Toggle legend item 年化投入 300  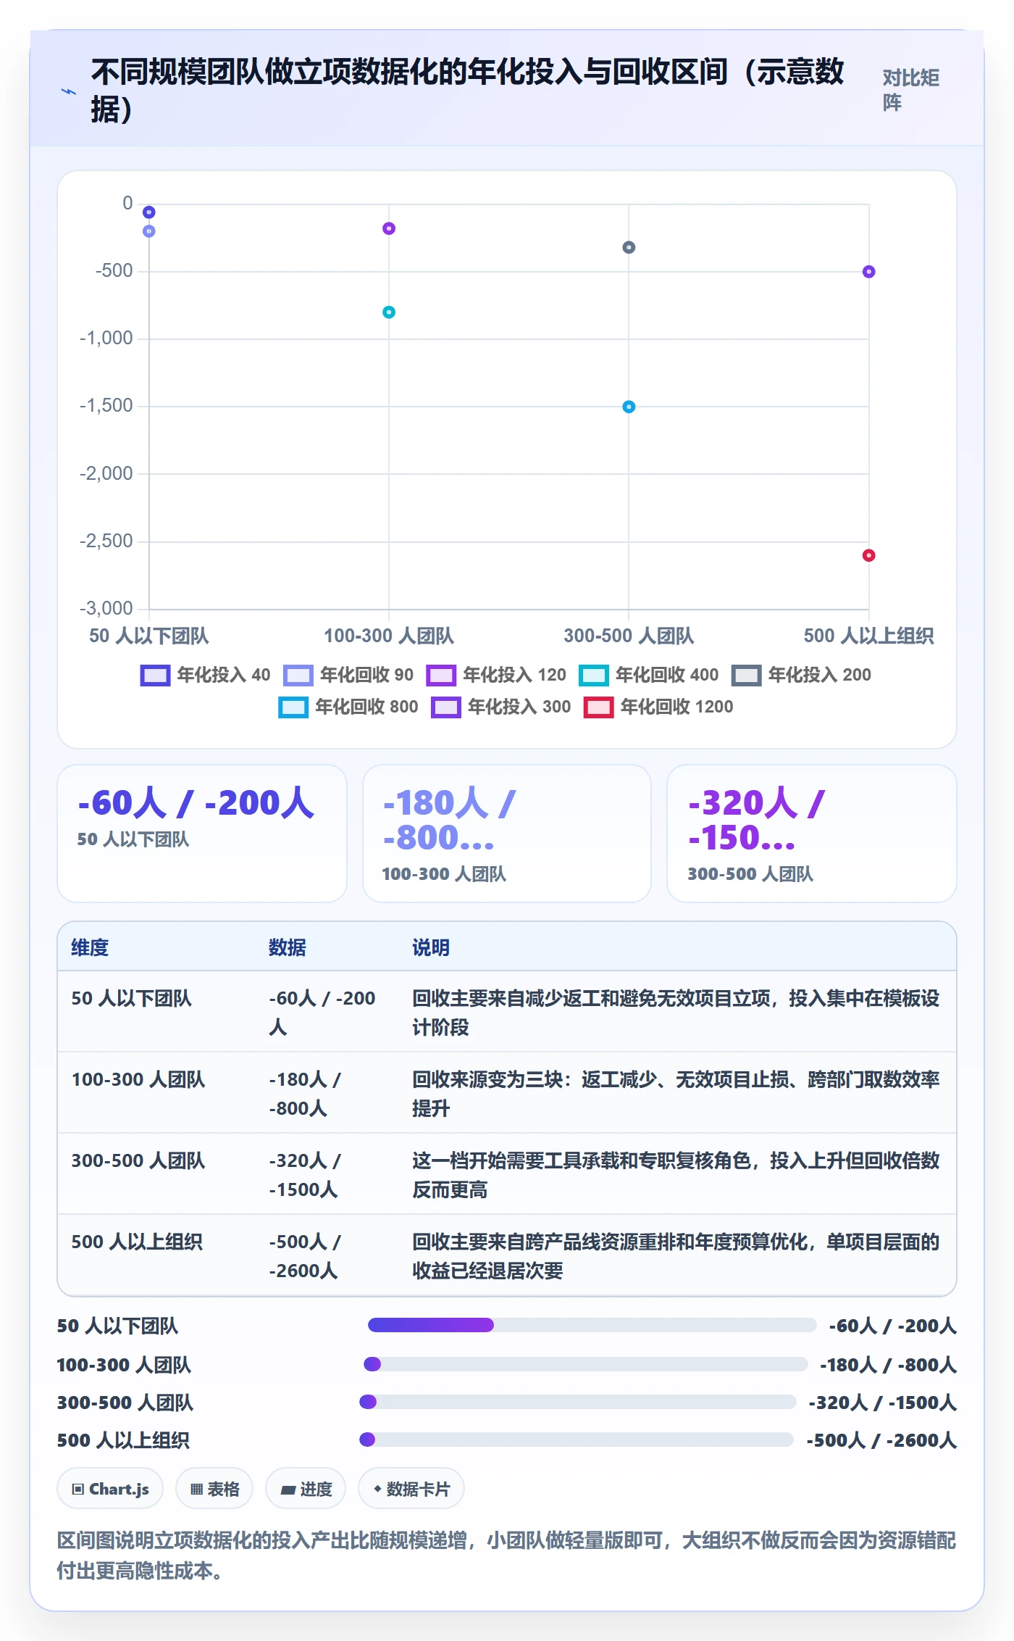coord(501,707)
